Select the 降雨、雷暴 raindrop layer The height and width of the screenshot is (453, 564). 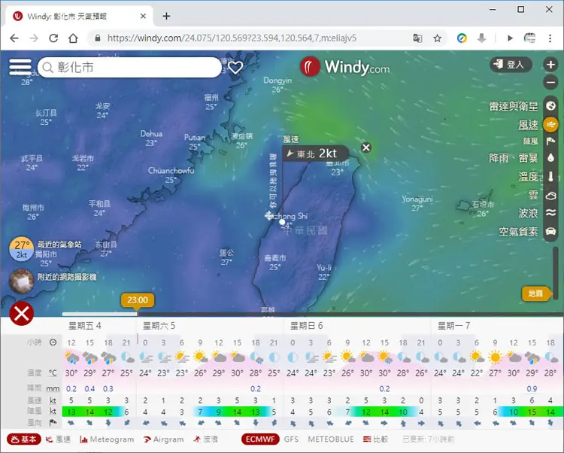pos(550,157)
